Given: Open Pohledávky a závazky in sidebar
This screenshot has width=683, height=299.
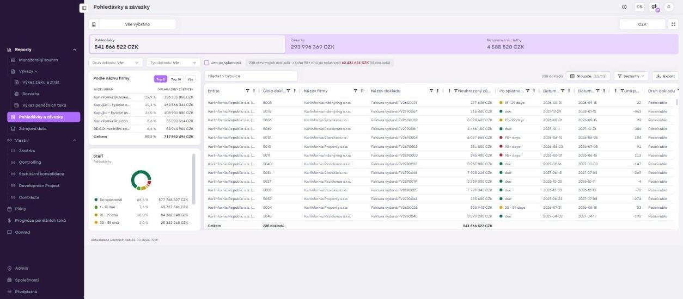Looking at the screenshot, I should 44,117.
